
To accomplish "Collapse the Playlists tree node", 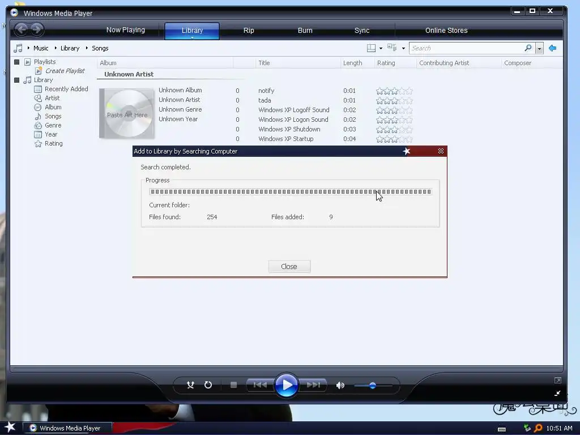I will click(16, 62).
